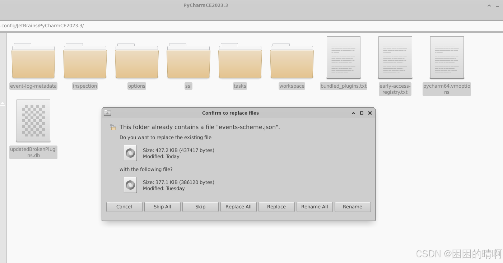503x263 pixels.
Task: Select the early-access-registry.txt file icon
Action: pos(395,57)
